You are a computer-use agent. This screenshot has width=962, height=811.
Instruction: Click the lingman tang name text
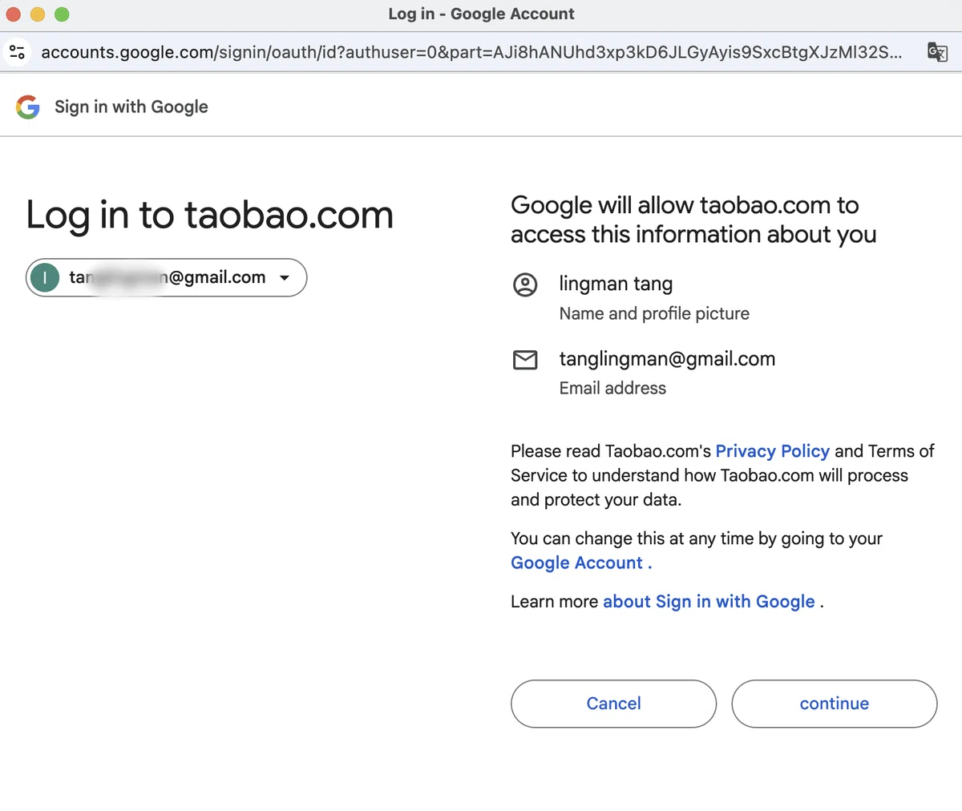coord(616,284)
